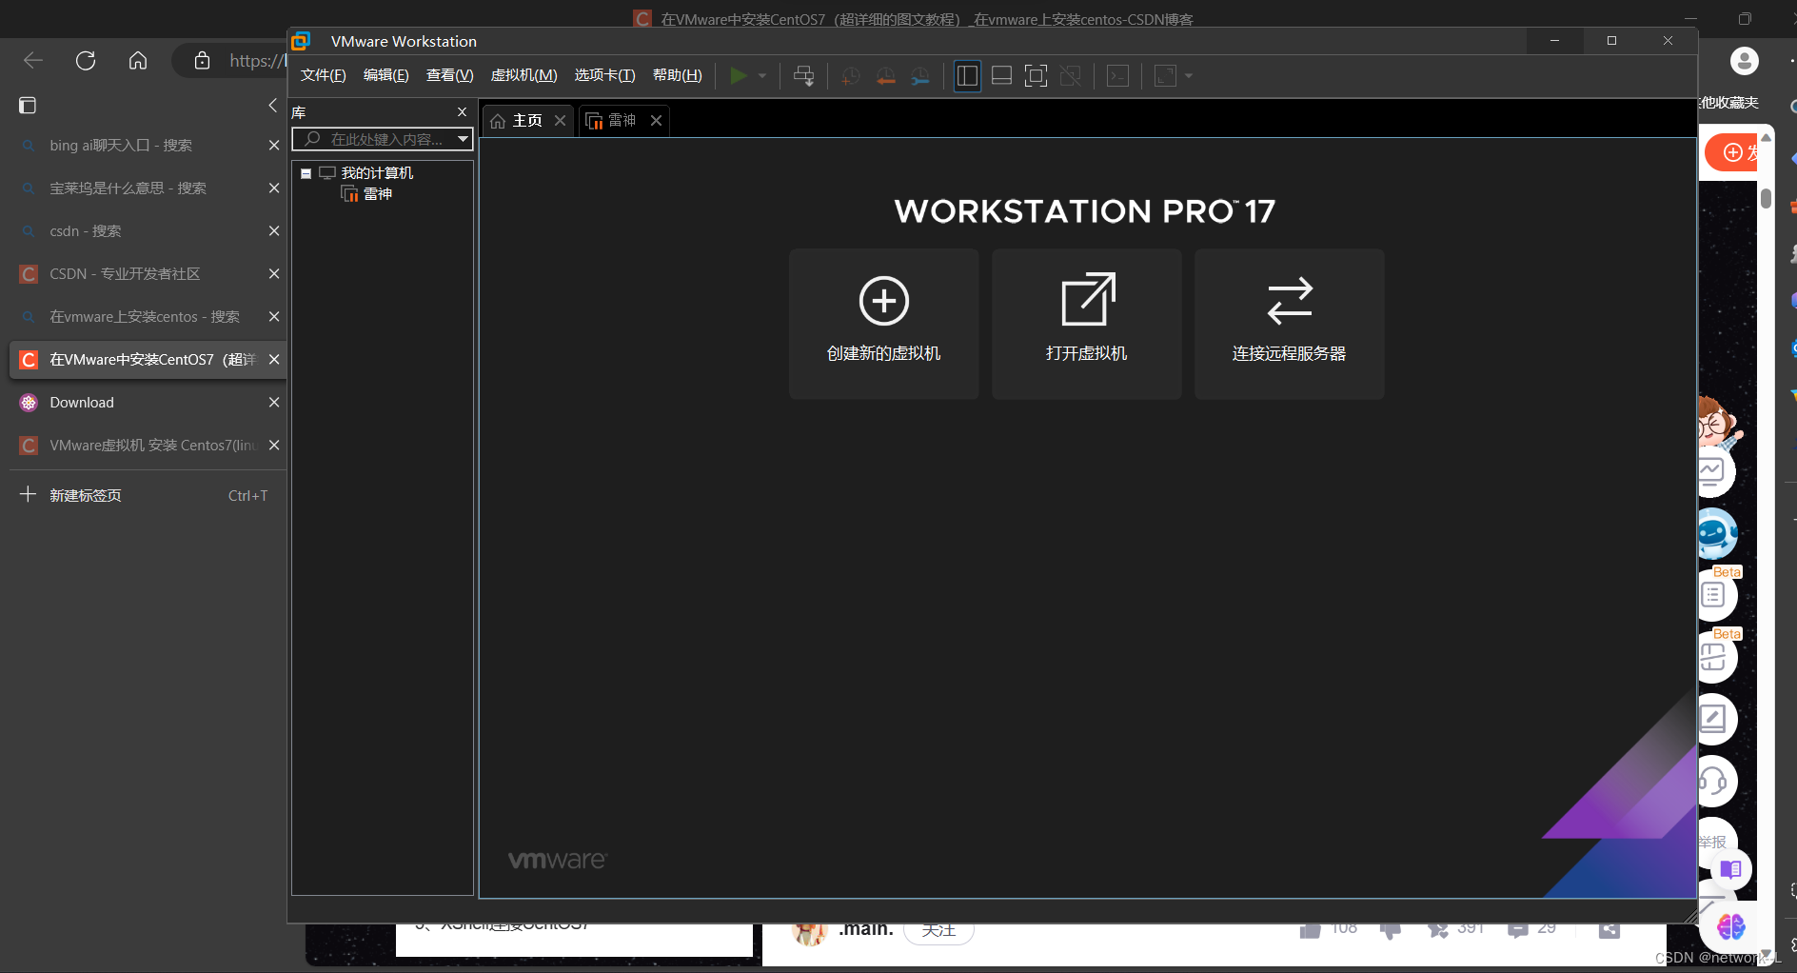
Task: Click the site lock icon in address bar
Action: tap(202, 61)
